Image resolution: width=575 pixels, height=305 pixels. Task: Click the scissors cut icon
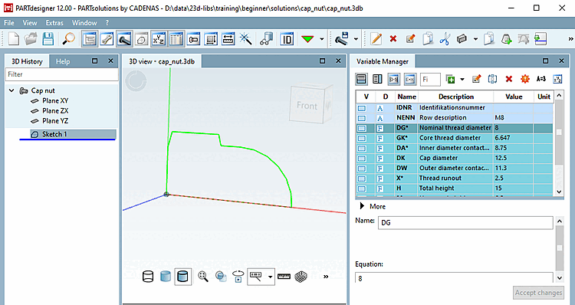coord(445,39)
